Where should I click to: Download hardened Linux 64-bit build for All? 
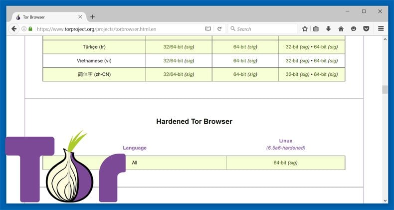tap(280, 163)
